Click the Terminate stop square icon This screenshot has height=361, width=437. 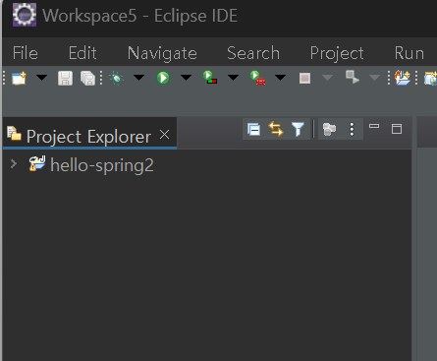pos(304,79)
